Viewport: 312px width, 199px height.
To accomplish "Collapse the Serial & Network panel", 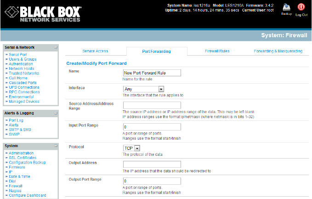I will (56, 47).
